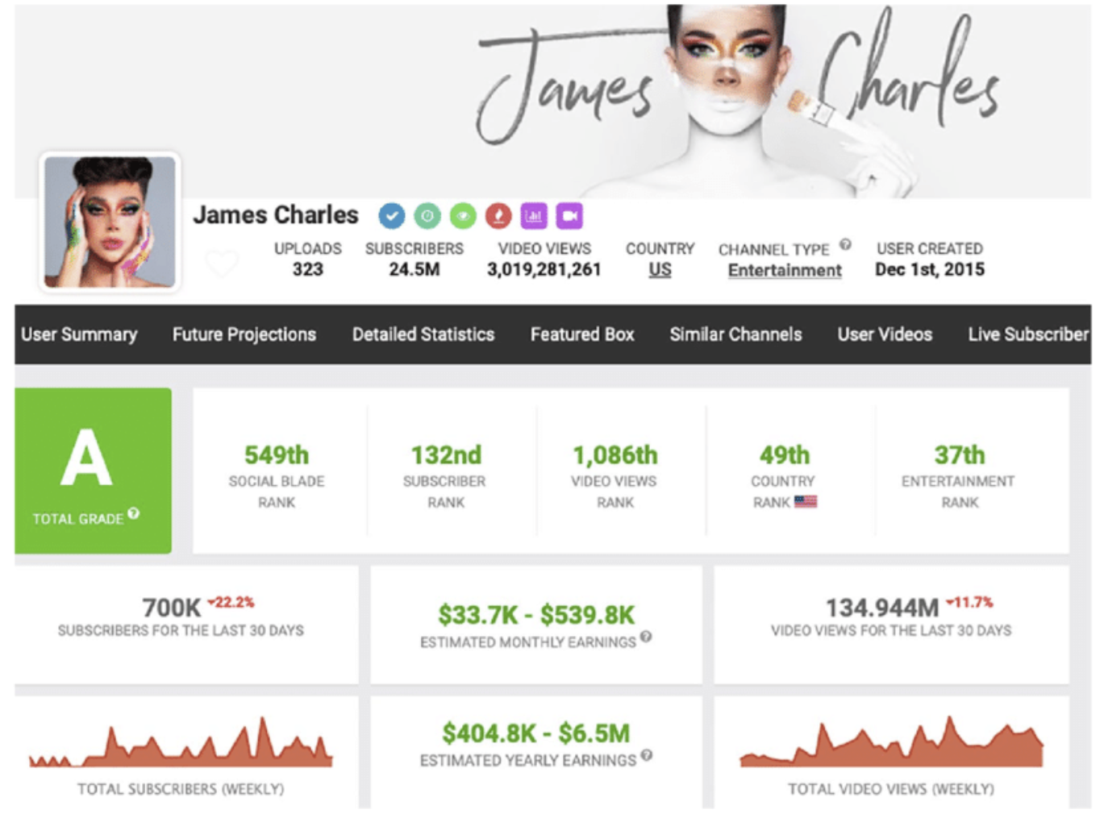Open help for Estimated Monthly Earnings

(646, 637)
